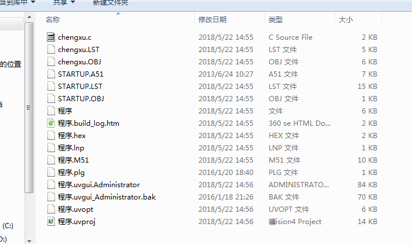Open the 共享 dropdown menu

64,2
